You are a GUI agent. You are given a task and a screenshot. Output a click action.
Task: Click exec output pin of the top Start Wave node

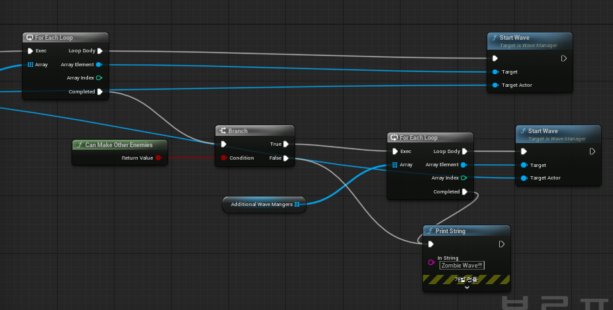tap(564, 58)
